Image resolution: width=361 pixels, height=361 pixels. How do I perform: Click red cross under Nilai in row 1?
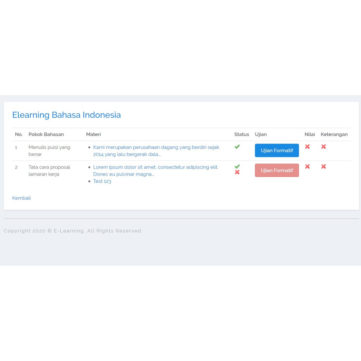pyautogui.click(x=307, y=147)
